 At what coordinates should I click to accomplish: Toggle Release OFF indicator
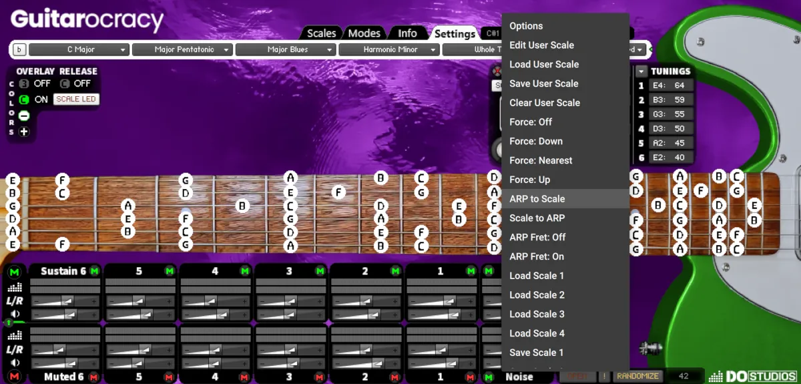pyautogui.click(x=64, y=83)
